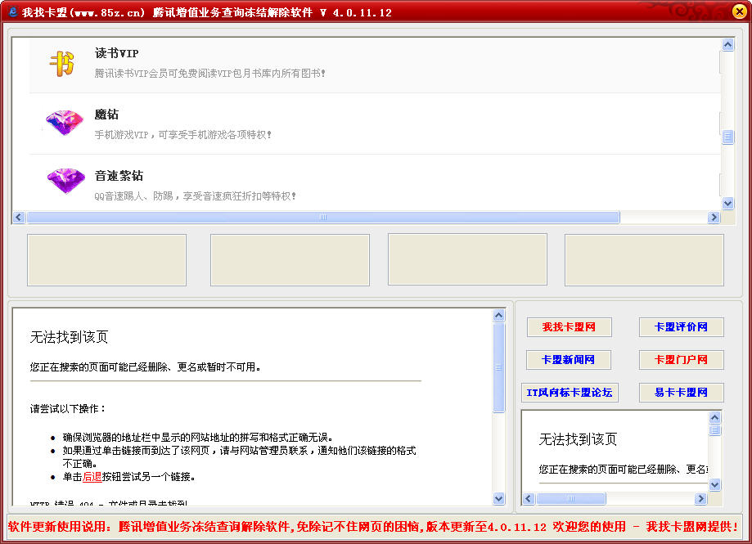
Task: Click the horizontal scroll thumb in the small error panel
Action: coord(570,498)
